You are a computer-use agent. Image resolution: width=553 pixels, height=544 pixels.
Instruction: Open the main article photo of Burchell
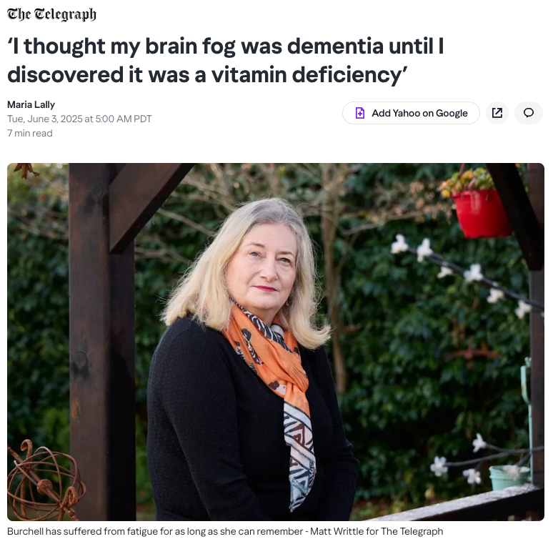276,342
